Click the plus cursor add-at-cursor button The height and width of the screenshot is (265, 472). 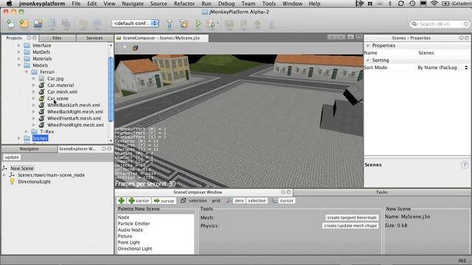point(139,200)
